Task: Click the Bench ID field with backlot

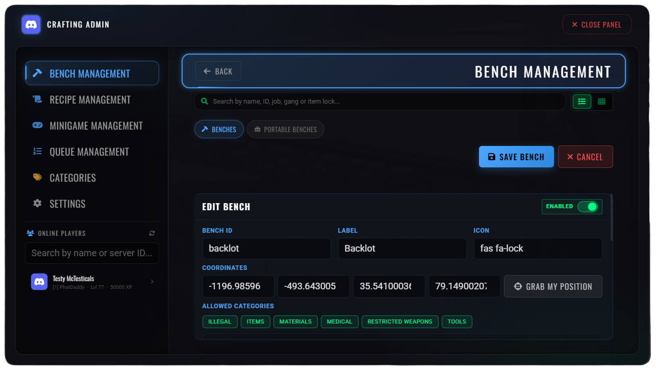Action: pos(267,249)
